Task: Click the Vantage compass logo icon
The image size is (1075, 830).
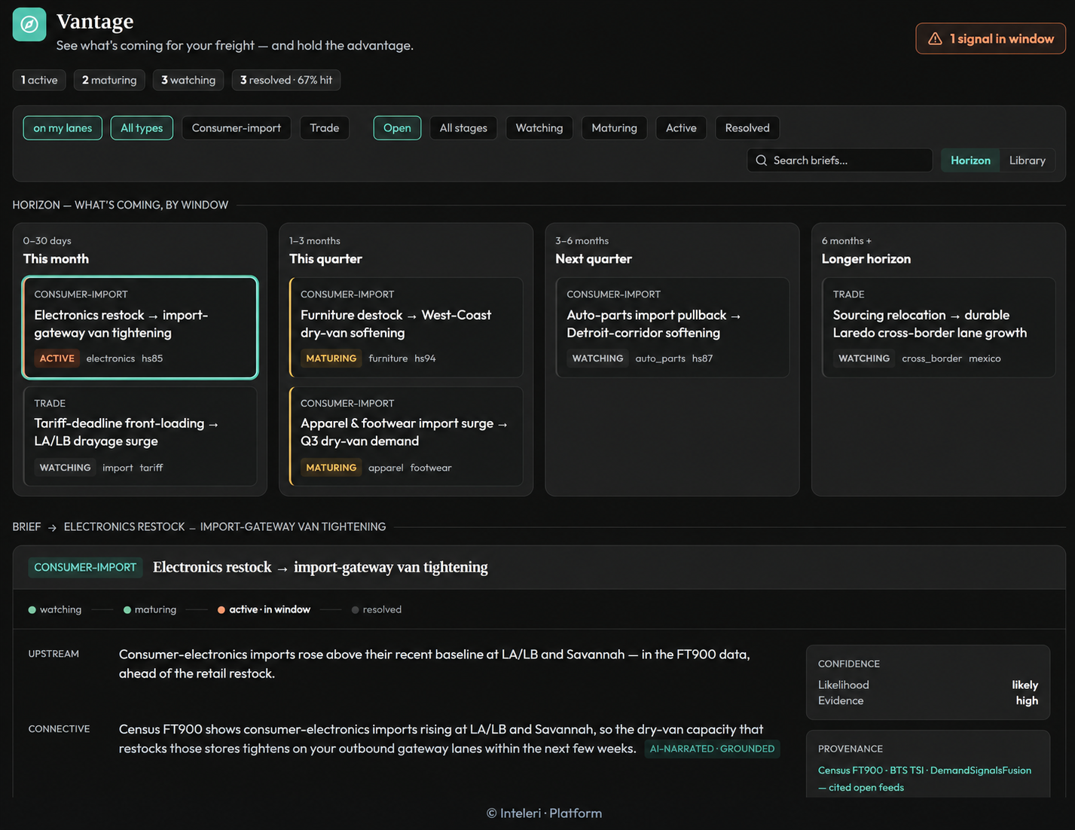Action: click(x=29, y=25)
